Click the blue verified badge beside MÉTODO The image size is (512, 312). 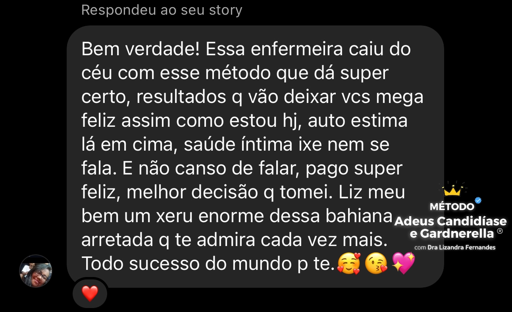point(478,200)
